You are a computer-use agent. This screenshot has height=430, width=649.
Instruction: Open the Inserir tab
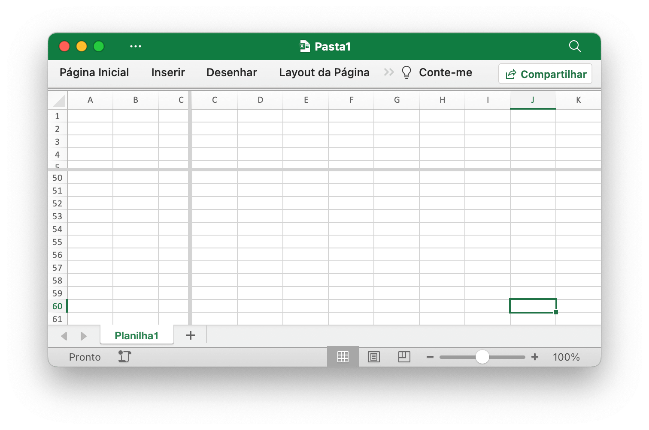(x=168, y=72)
